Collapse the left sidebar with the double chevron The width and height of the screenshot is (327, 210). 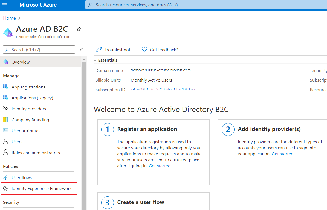pos(81,50)
